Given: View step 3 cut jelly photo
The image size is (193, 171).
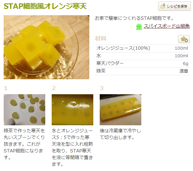Looking at the screenshot, I should (121, 110).
